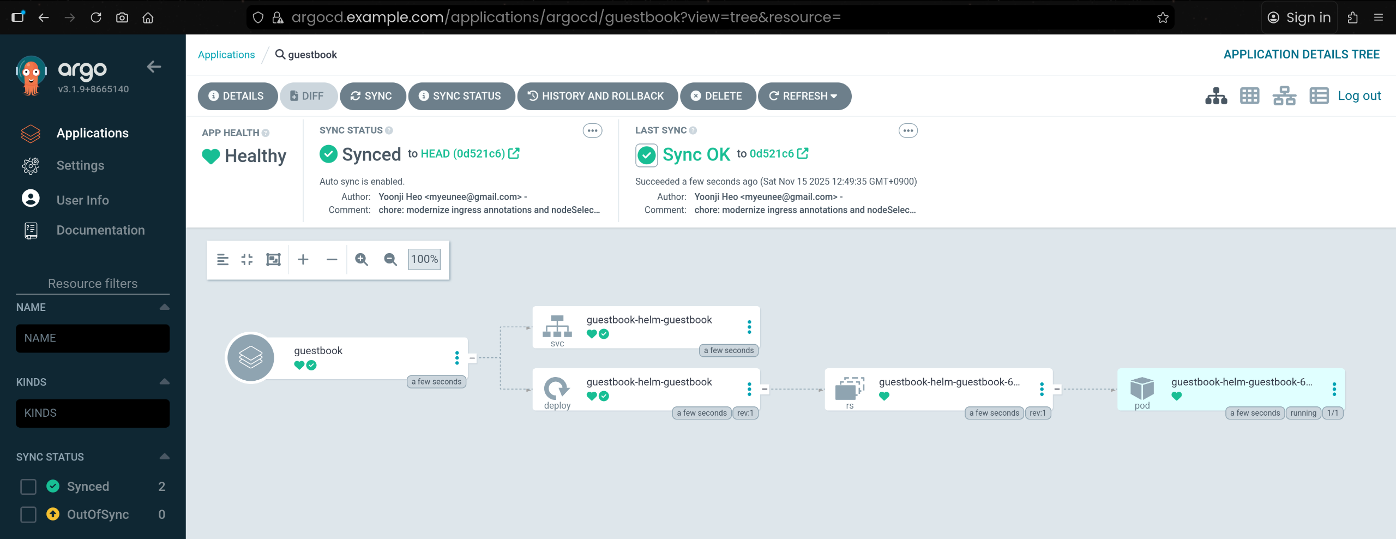1396x539 pixels.
Task: Switch to resource list view icon
Action: click(x=1319, y=96)
